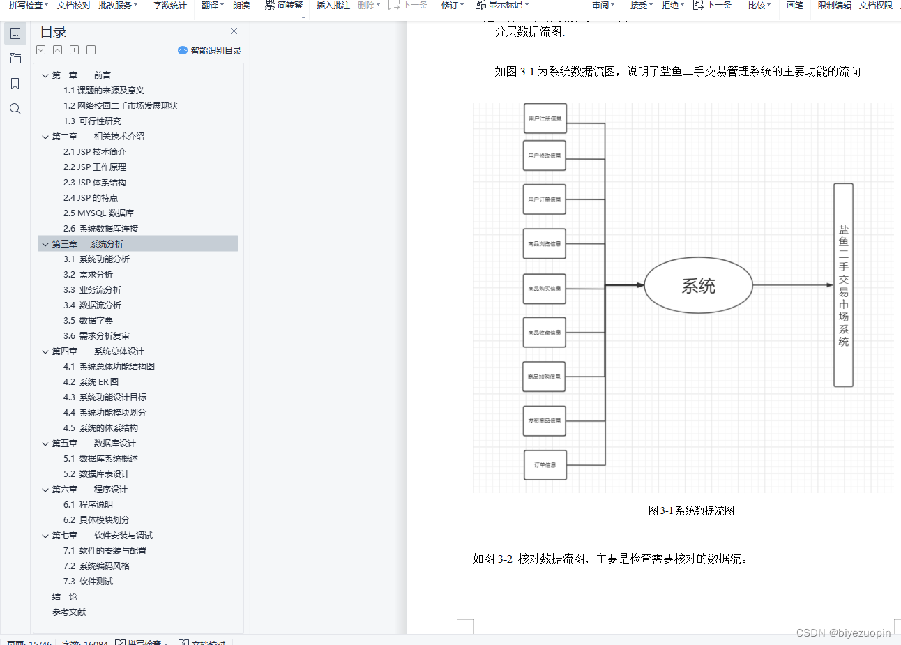901x645 pixels.
Task: Click the 订单信息 box in diagram
Action: tap(545, 464)
